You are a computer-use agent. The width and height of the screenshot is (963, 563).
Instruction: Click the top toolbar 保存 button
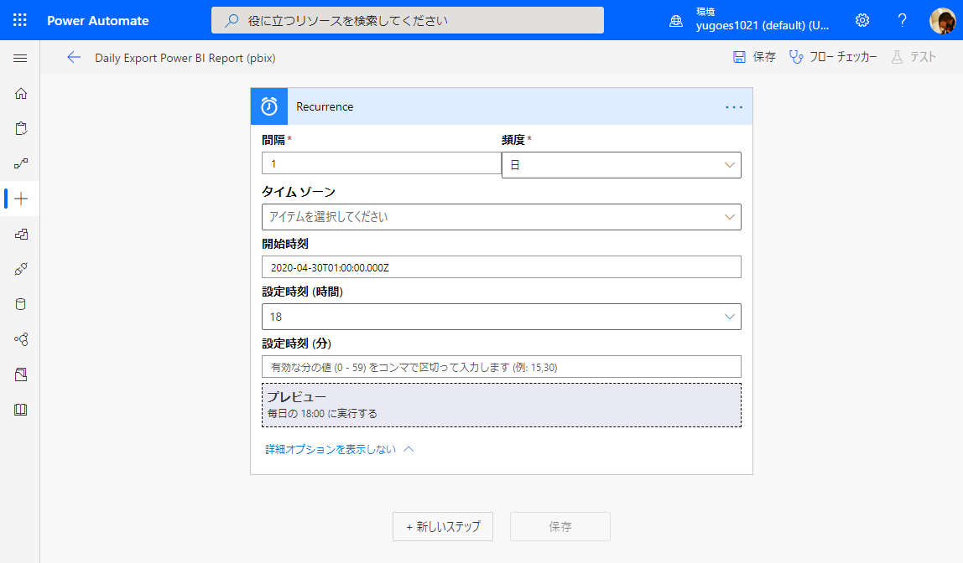(755, 57)
